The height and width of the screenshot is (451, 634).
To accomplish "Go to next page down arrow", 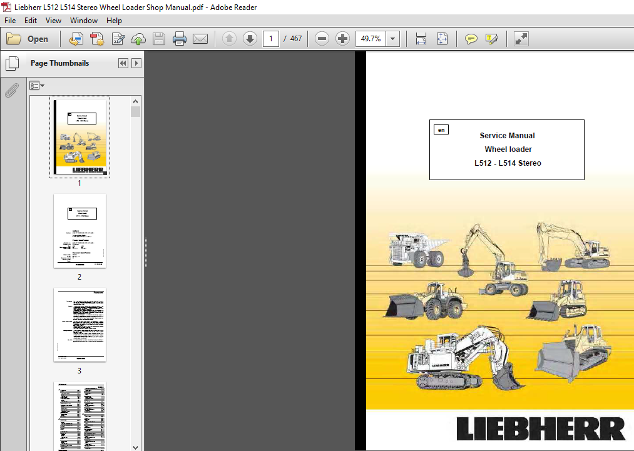I will [250, 39].
